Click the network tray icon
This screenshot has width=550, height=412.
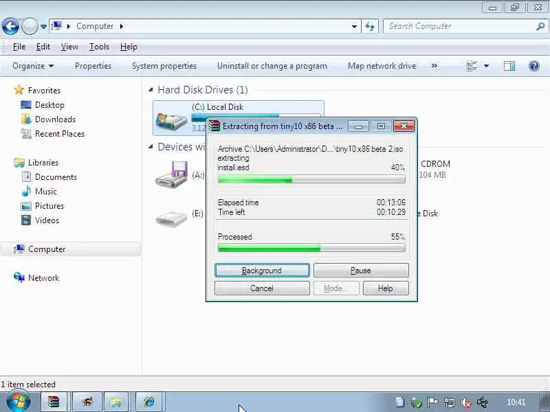[x=450, y=402]
